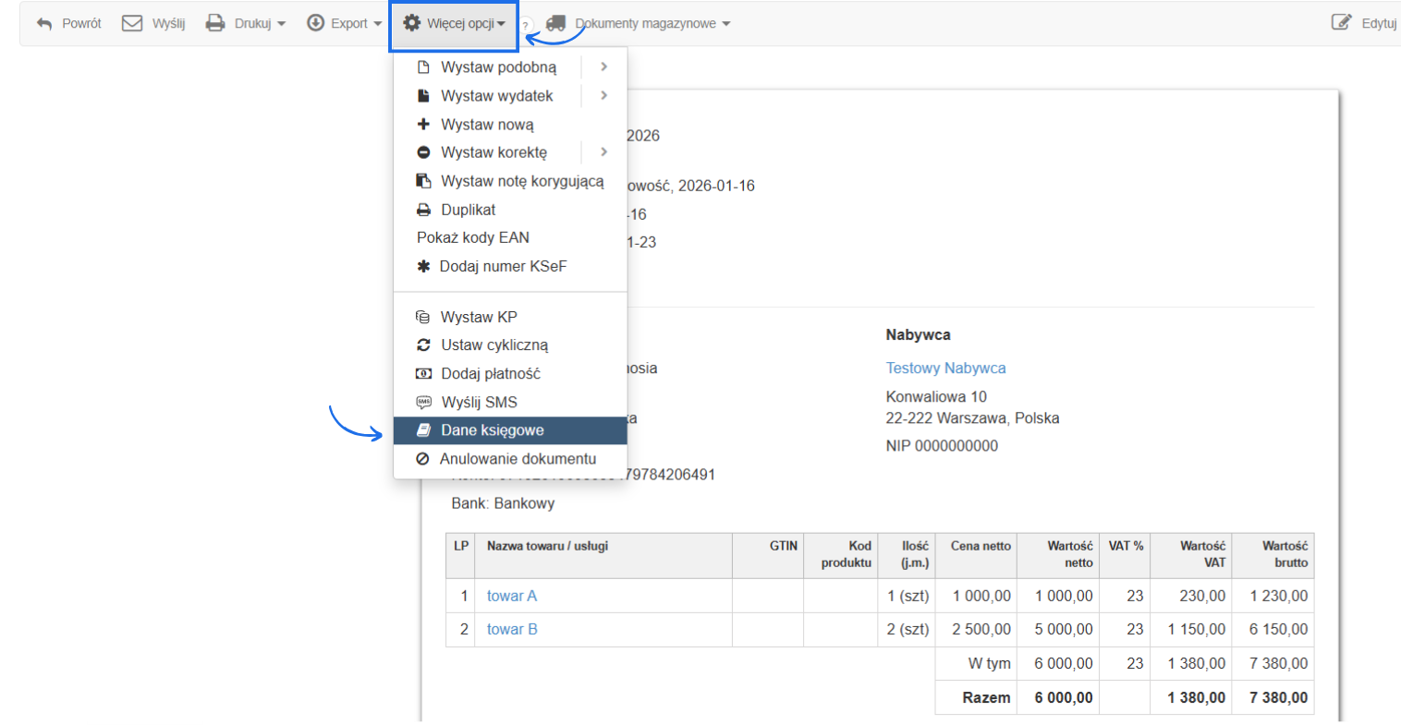
Task: Choose Wystaw notę korygującą
Action: tap(522, 181)
